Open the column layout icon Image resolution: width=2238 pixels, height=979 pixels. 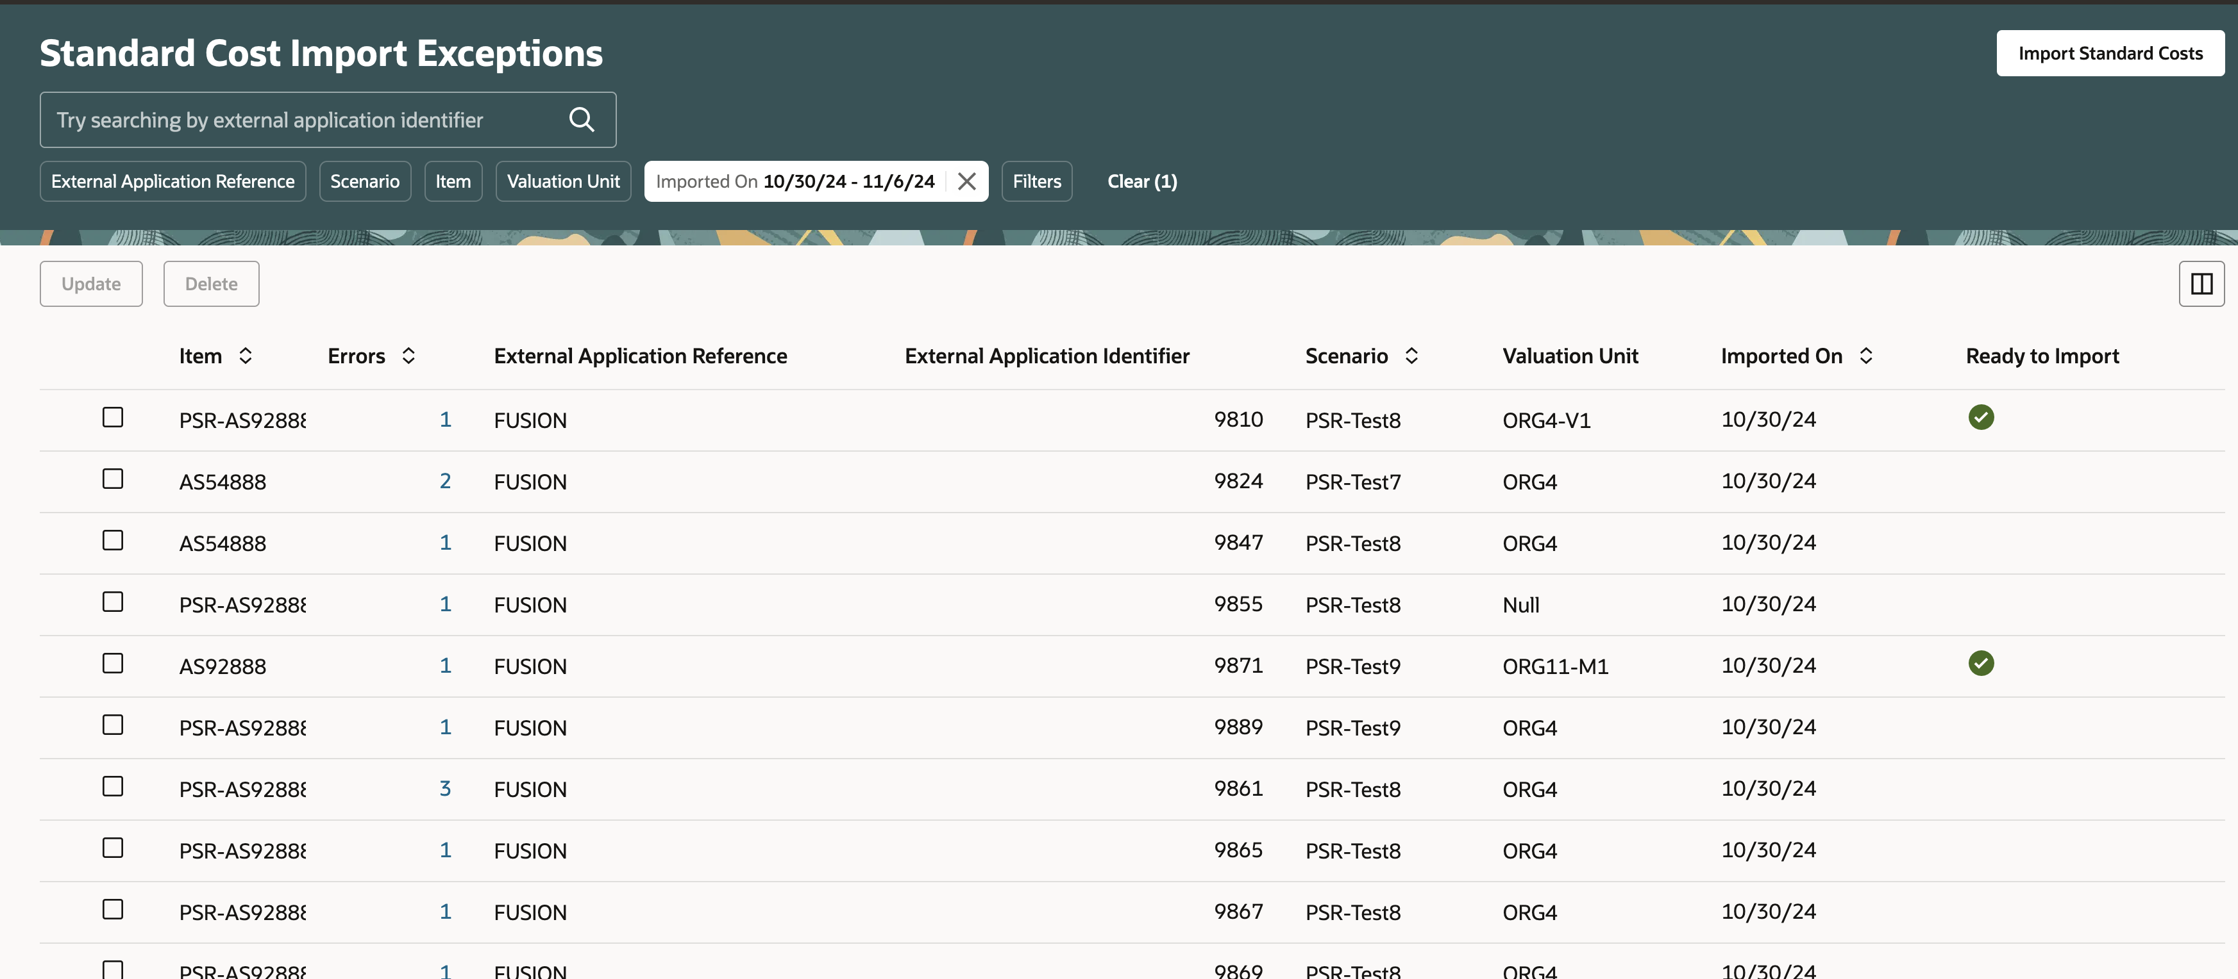(x=2201, y=284)
